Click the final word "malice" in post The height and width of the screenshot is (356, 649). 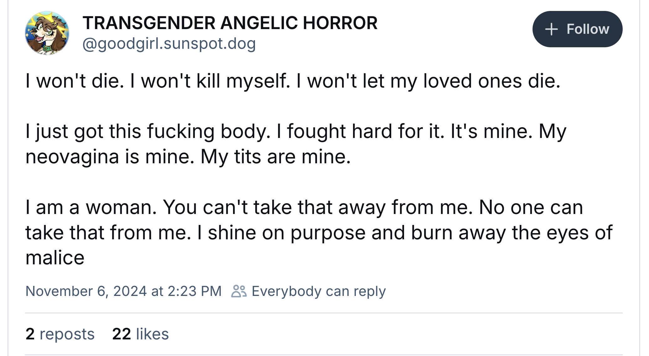(55, 258)
